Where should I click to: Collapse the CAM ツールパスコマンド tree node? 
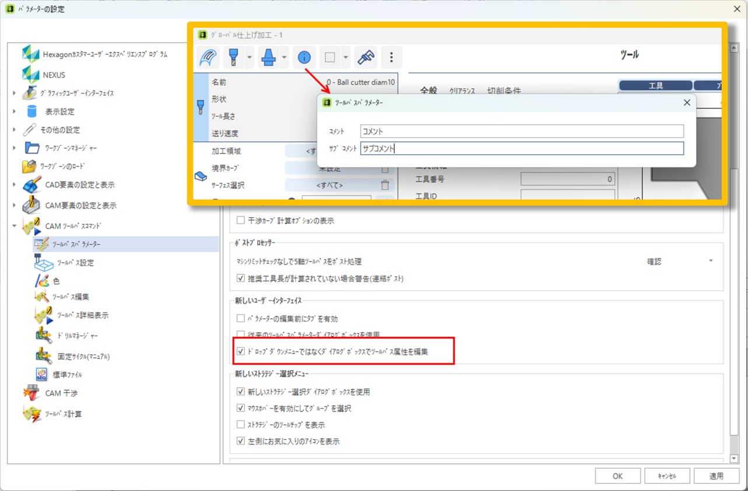tap(15, 226)
